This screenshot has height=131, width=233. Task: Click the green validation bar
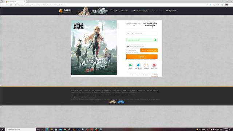pyautogui.click(x=142, y=40)
